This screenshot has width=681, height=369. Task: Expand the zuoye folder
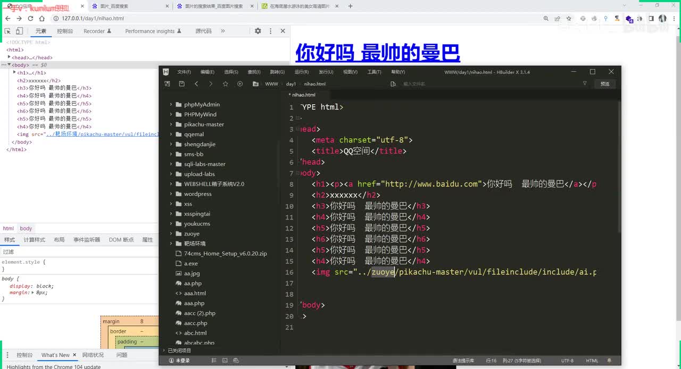pos(171,234)
